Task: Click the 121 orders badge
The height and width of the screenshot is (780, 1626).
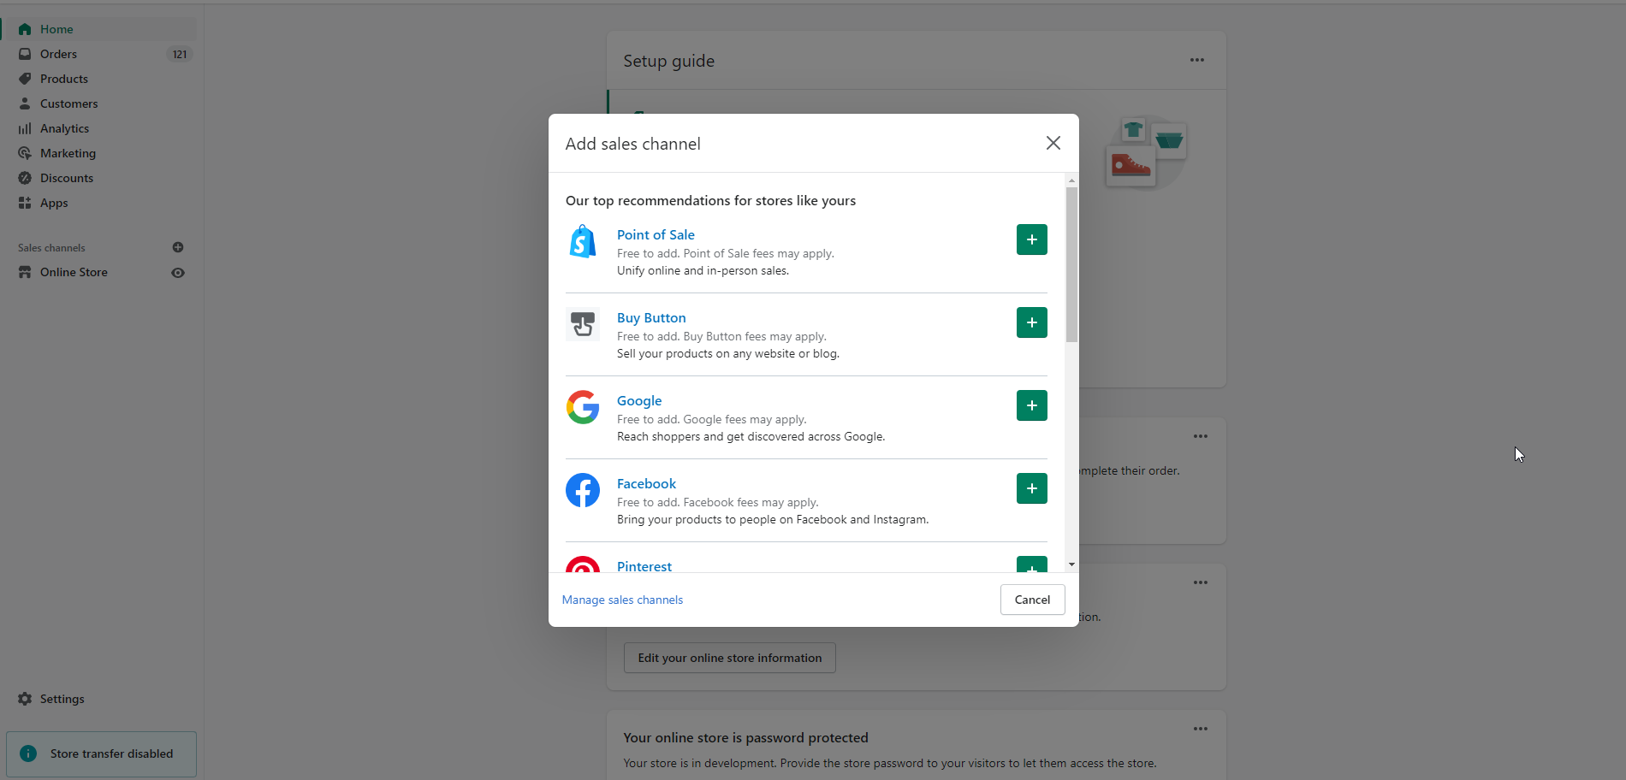Action: (180, 54)
